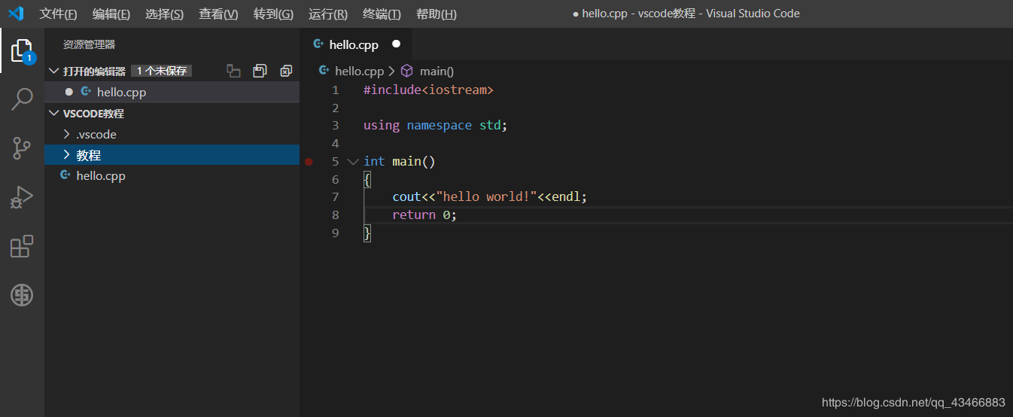
Task: Click the round icon below Extensions
Action: (22, 295)
